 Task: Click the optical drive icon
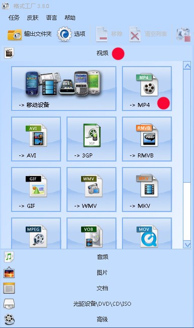9,304
